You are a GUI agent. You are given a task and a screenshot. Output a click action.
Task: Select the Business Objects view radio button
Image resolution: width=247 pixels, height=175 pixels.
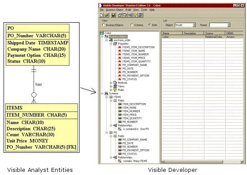[x=104, y=25]
